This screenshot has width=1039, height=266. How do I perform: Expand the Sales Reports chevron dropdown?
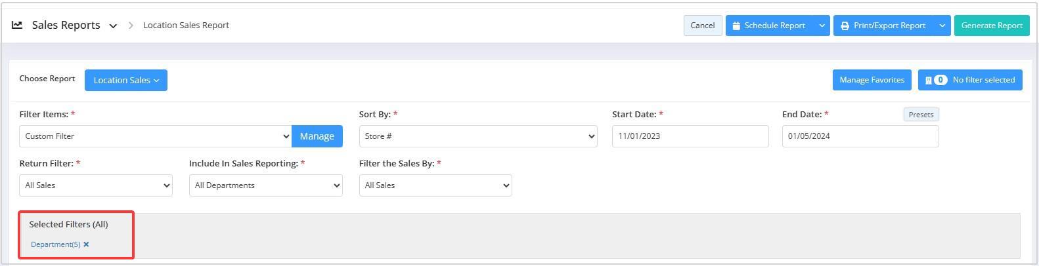(113, 26)
